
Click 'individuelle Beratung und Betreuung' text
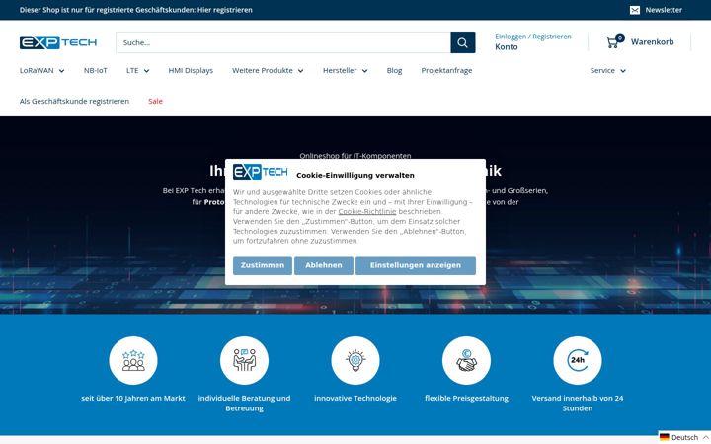(245, 404)
